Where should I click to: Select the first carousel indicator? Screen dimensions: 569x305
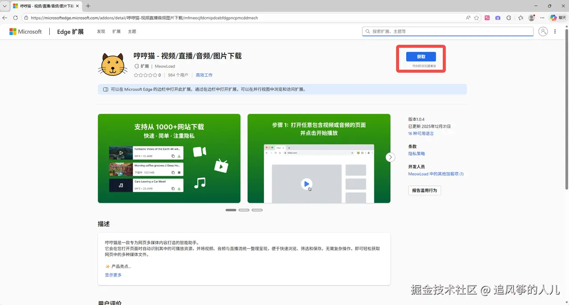[x=231, y=210]
